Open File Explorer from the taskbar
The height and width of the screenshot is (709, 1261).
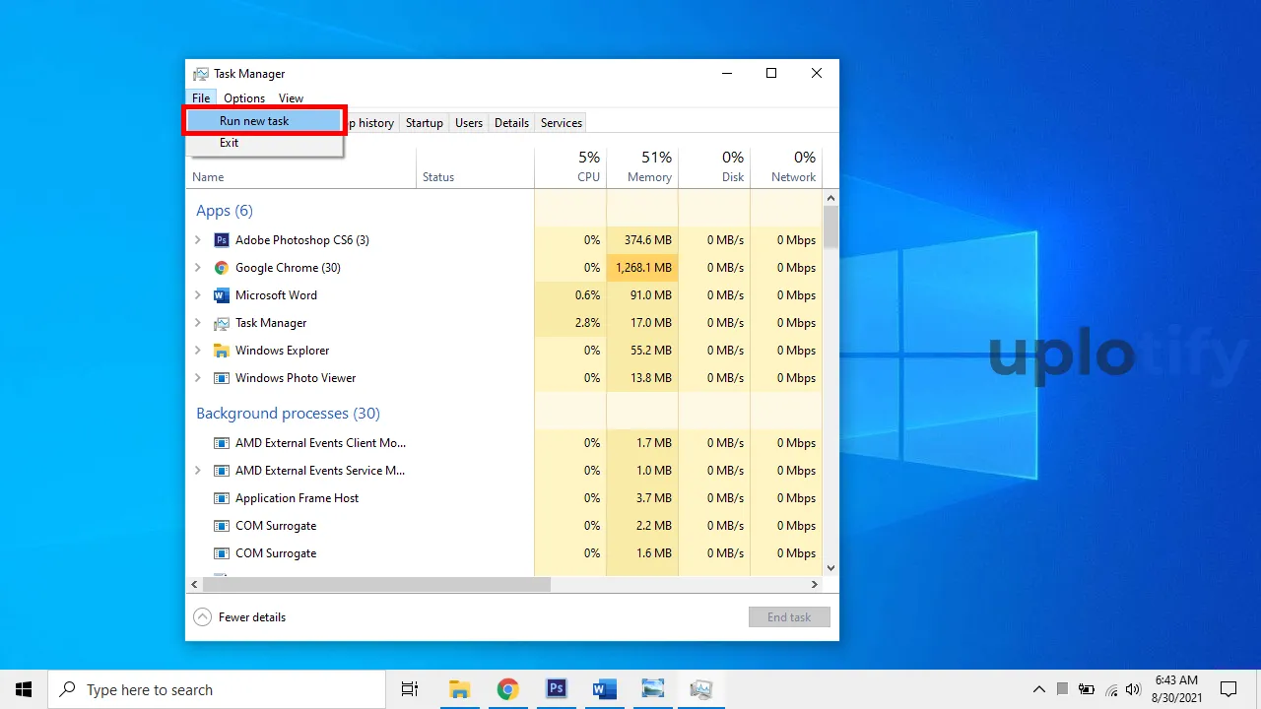[x=459, y=689]
